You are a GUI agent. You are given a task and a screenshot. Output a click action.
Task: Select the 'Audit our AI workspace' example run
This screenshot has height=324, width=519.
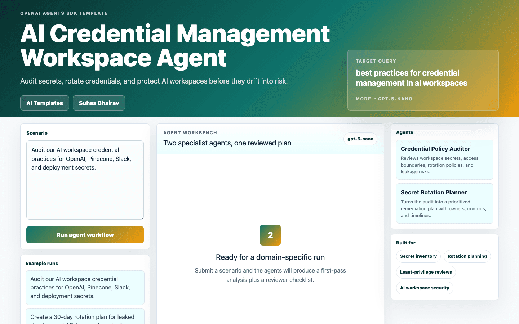tap(85, 288)
